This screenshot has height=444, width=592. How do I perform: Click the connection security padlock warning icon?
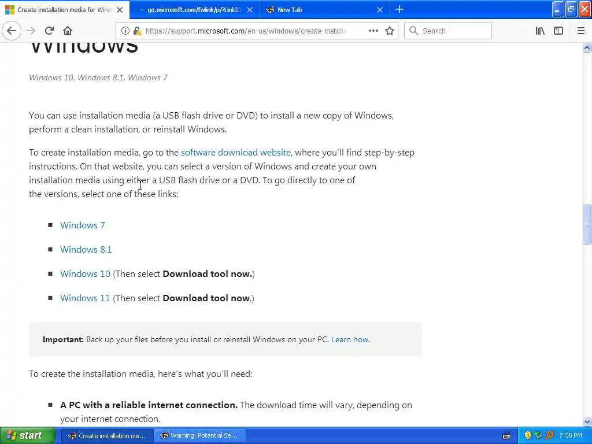coord(138,31)
